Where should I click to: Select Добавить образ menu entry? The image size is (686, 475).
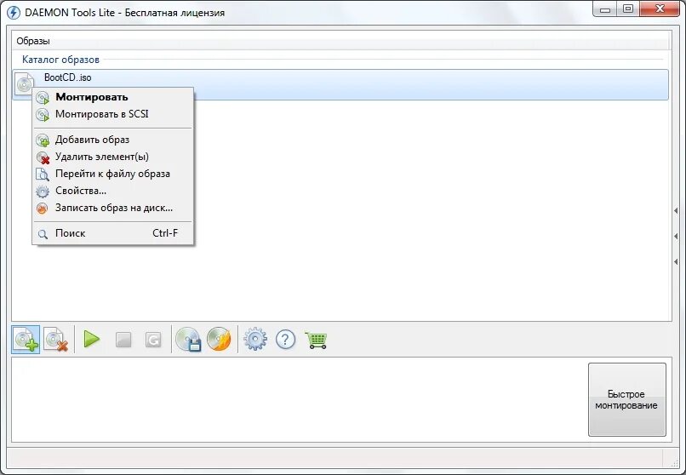[x=112, y=140]
